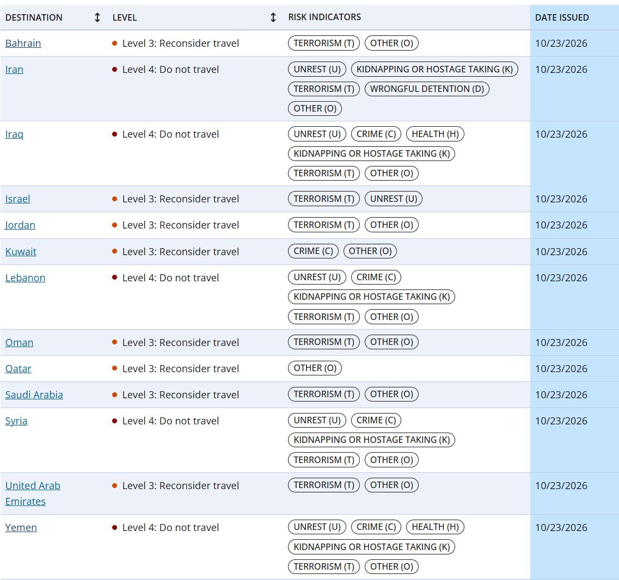619x580 pixels.
Task: Go to the Yemen advisory page
Action: point(21,528)
